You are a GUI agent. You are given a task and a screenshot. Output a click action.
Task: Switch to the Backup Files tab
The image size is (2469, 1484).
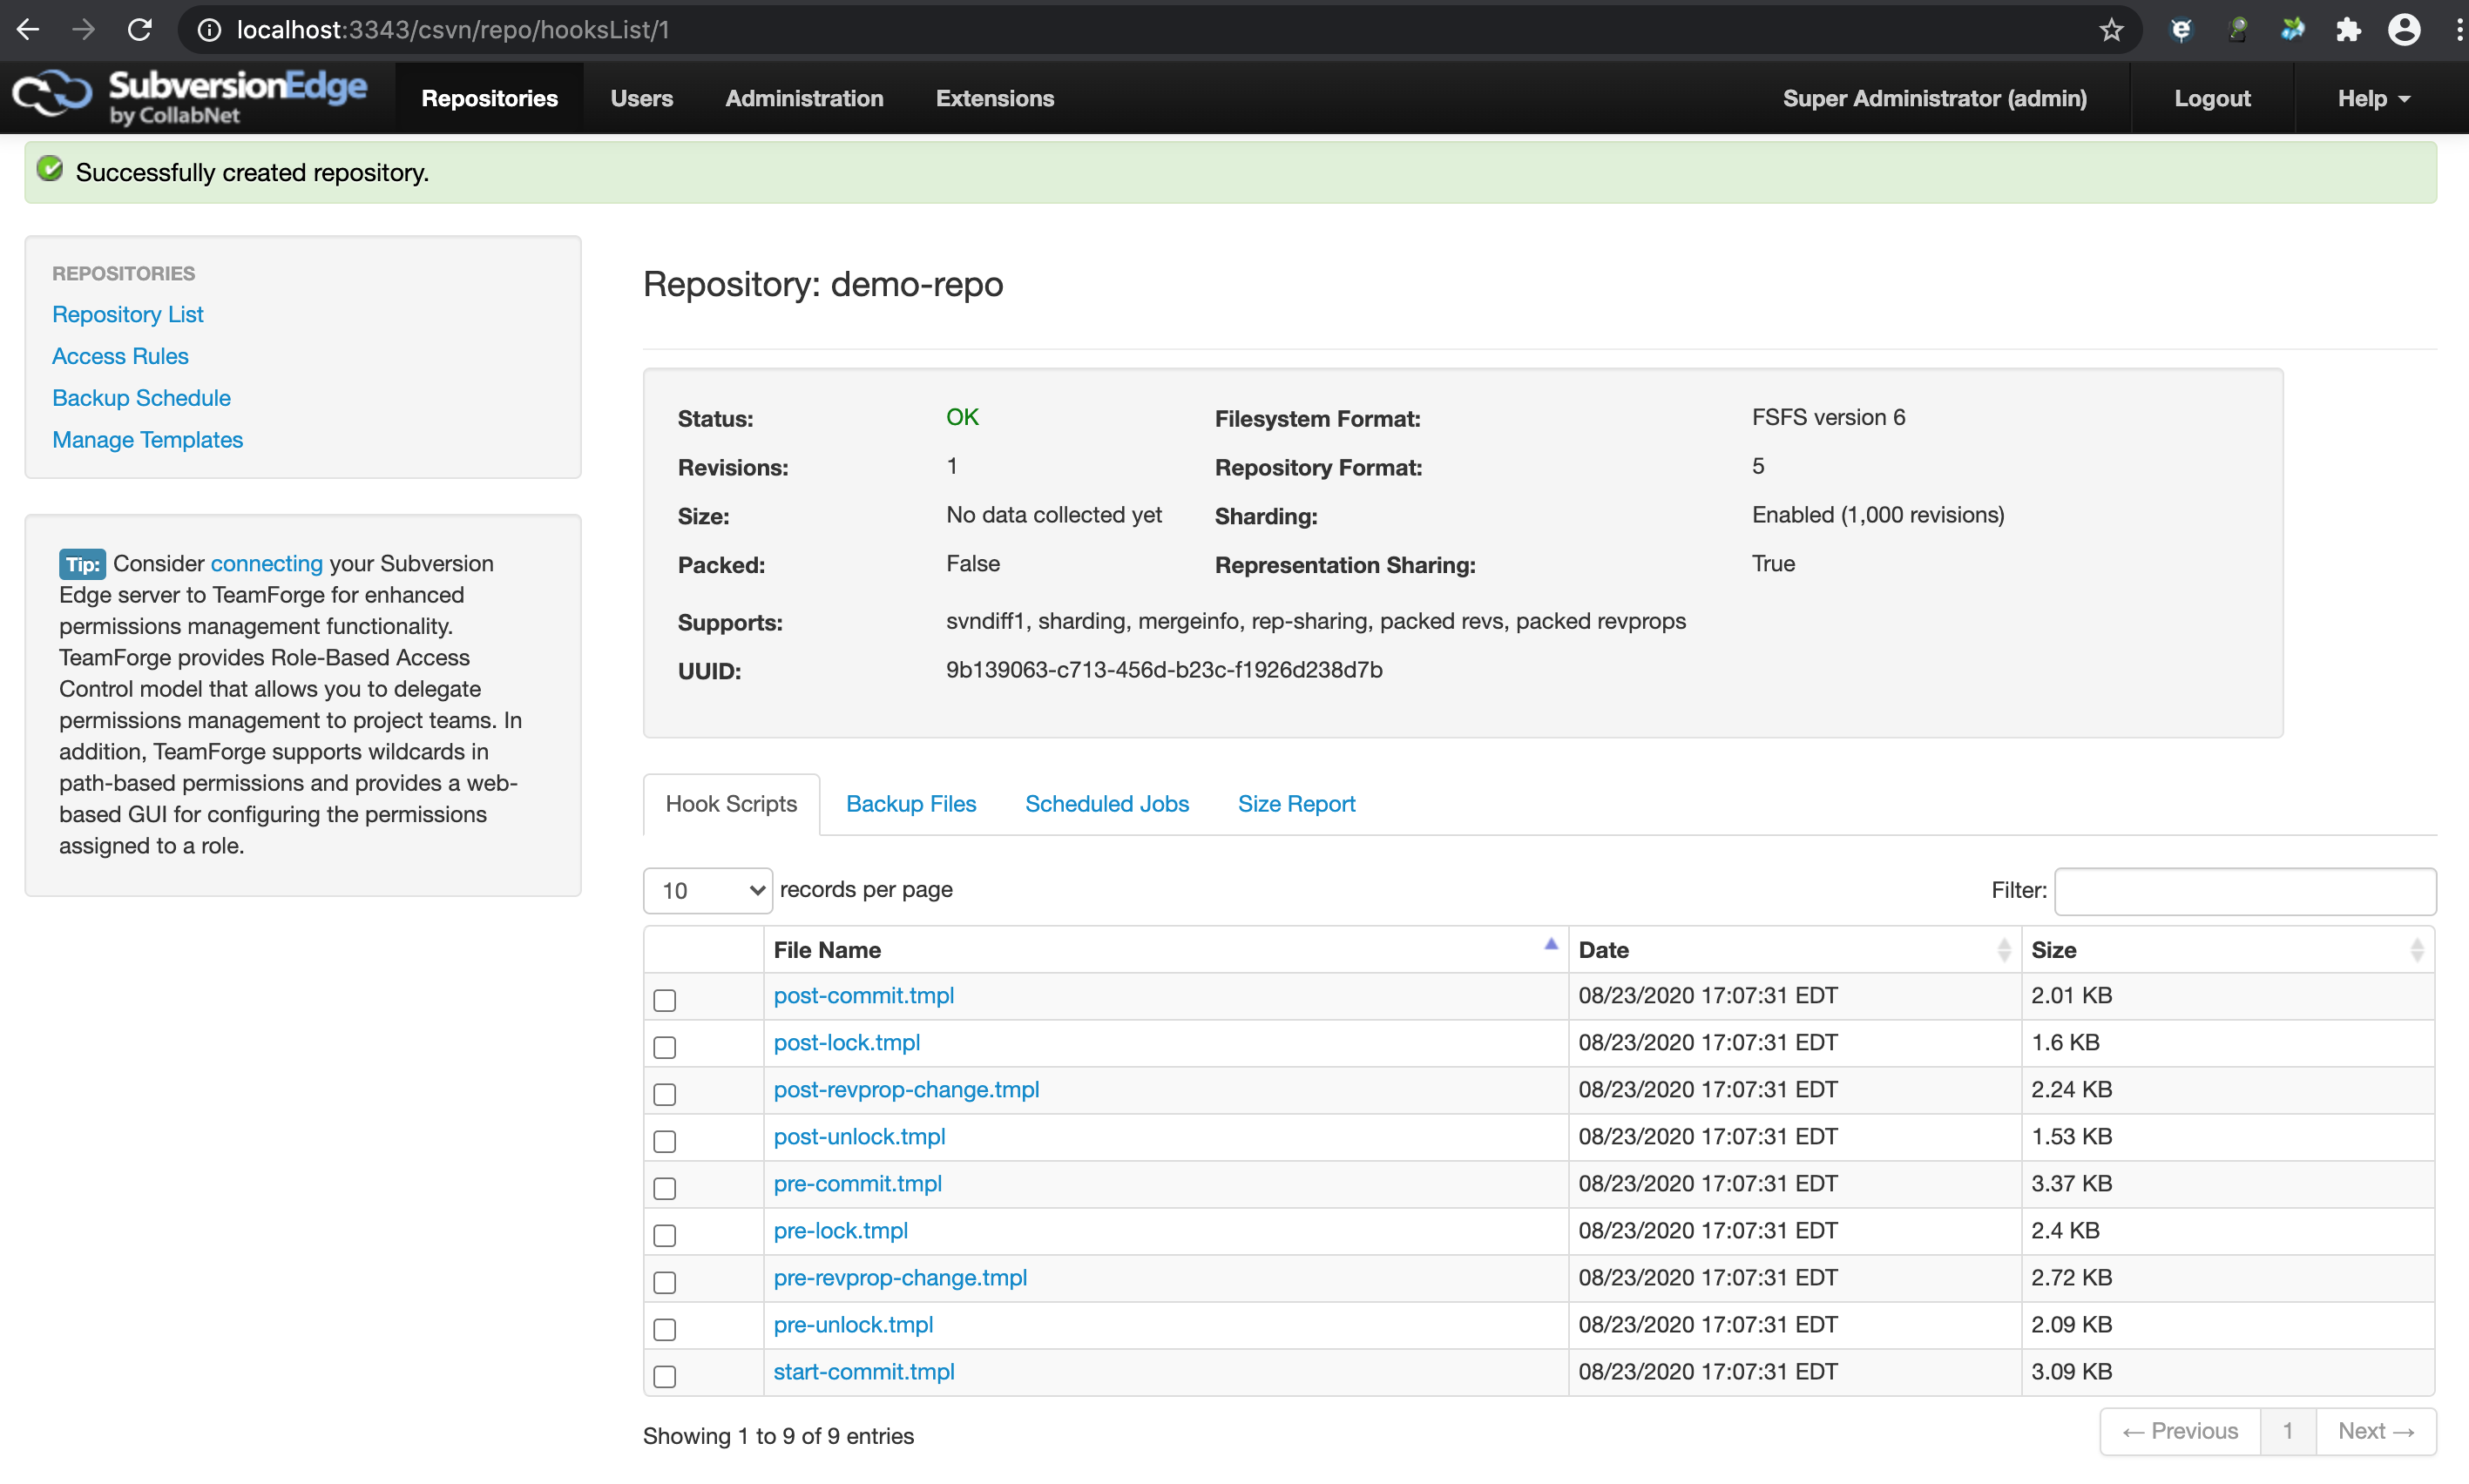click(910, 804)
